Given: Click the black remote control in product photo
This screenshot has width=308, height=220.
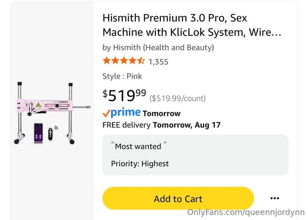Looking at the screenshot, I should point(50,134).
